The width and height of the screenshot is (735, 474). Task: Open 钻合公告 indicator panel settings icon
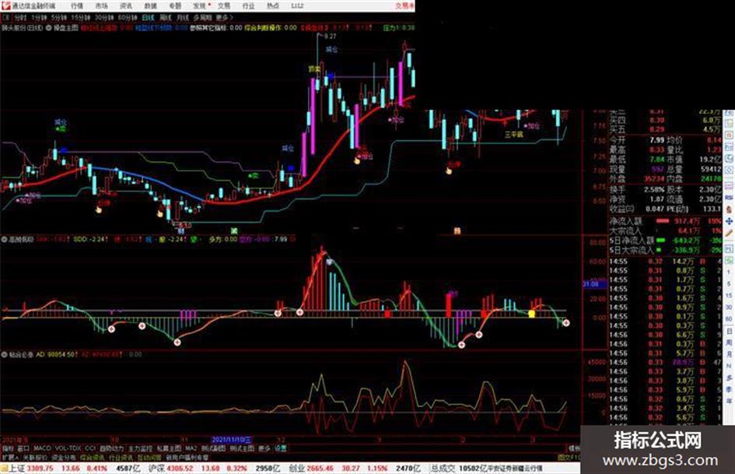(x=5, y=355)
